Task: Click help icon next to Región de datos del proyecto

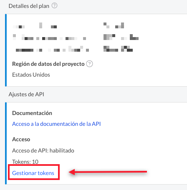Action: (89, 64)
